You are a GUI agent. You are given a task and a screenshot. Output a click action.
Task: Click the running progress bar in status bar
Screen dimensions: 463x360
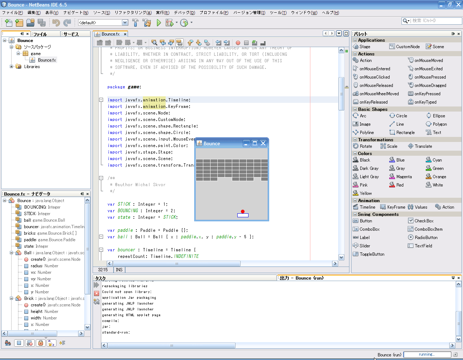(427, 355)
